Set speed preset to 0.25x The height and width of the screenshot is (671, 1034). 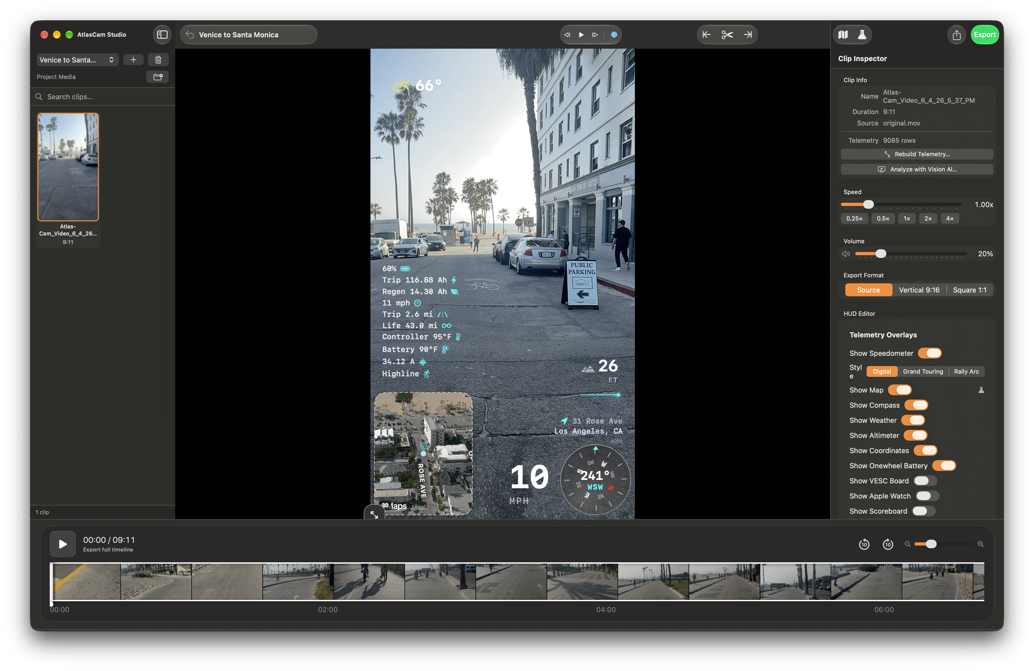coord(854,218)
